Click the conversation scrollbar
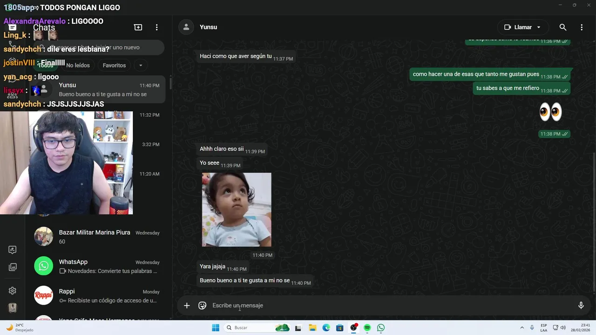This screenshot has height=335, width=596. [594, 222]
